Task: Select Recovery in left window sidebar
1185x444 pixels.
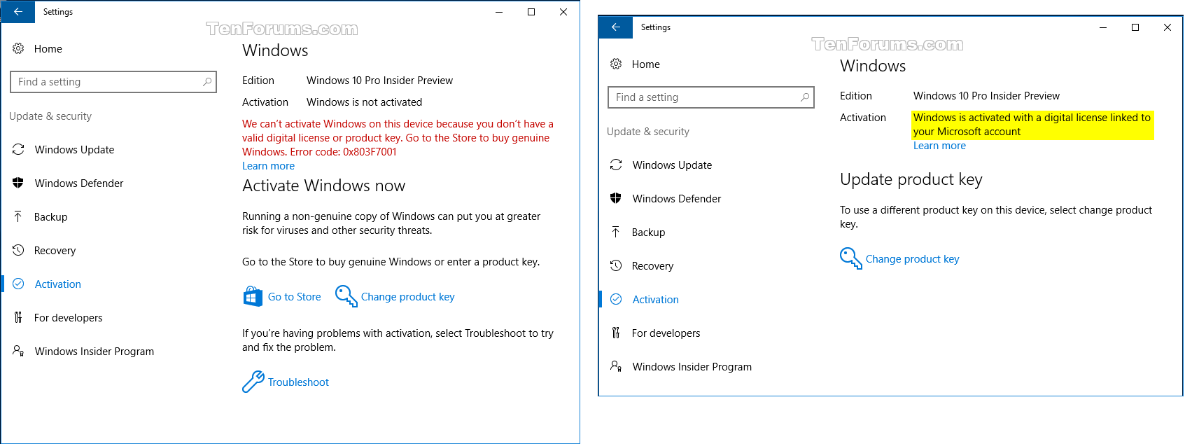Action: pos(55,251)
